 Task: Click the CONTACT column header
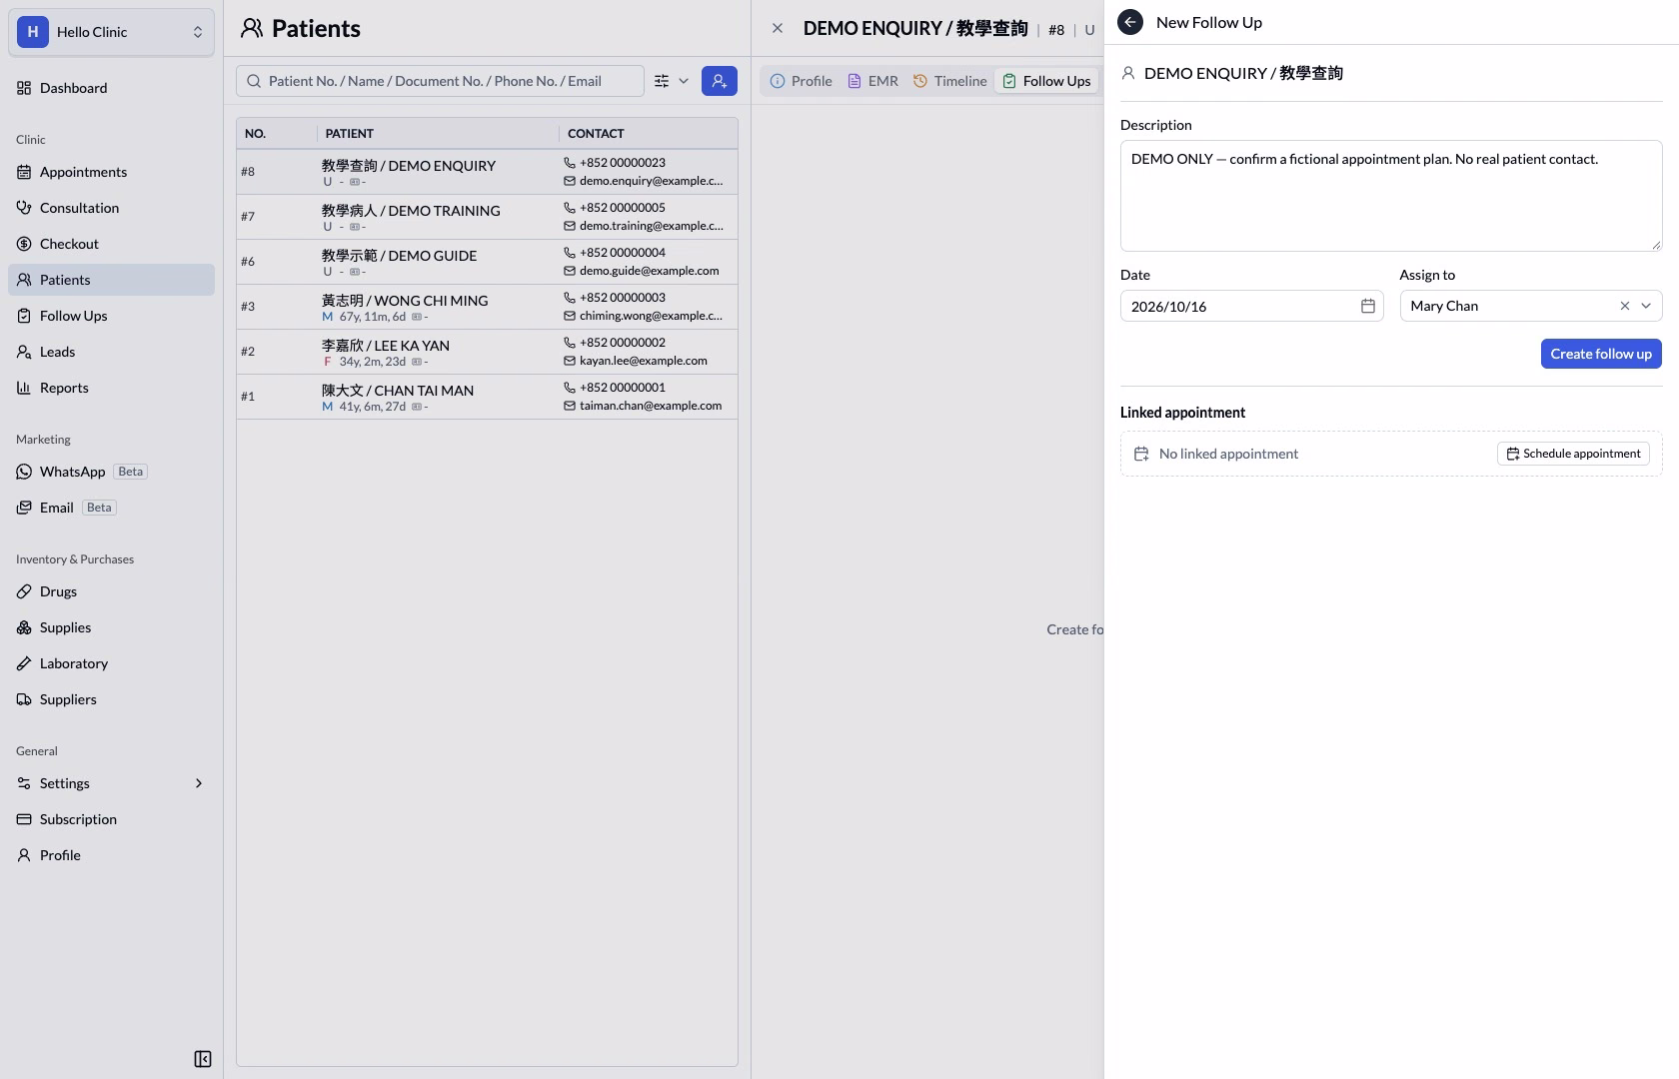point(649,133)
